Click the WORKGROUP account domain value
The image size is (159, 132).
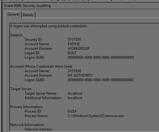79,48
